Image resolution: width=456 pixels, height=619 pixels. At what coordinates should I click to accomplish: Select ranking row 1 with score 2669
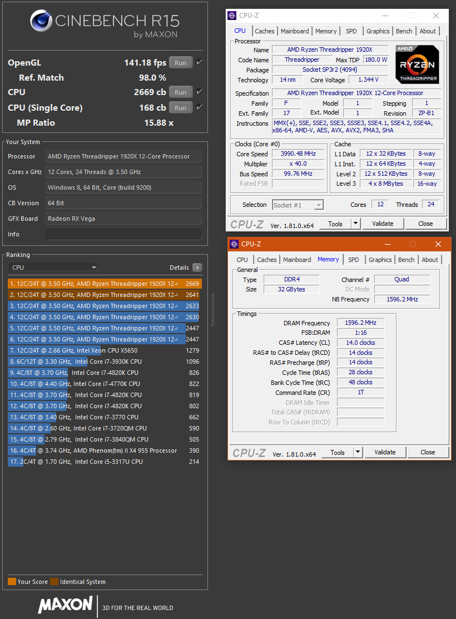coord(105,284)
